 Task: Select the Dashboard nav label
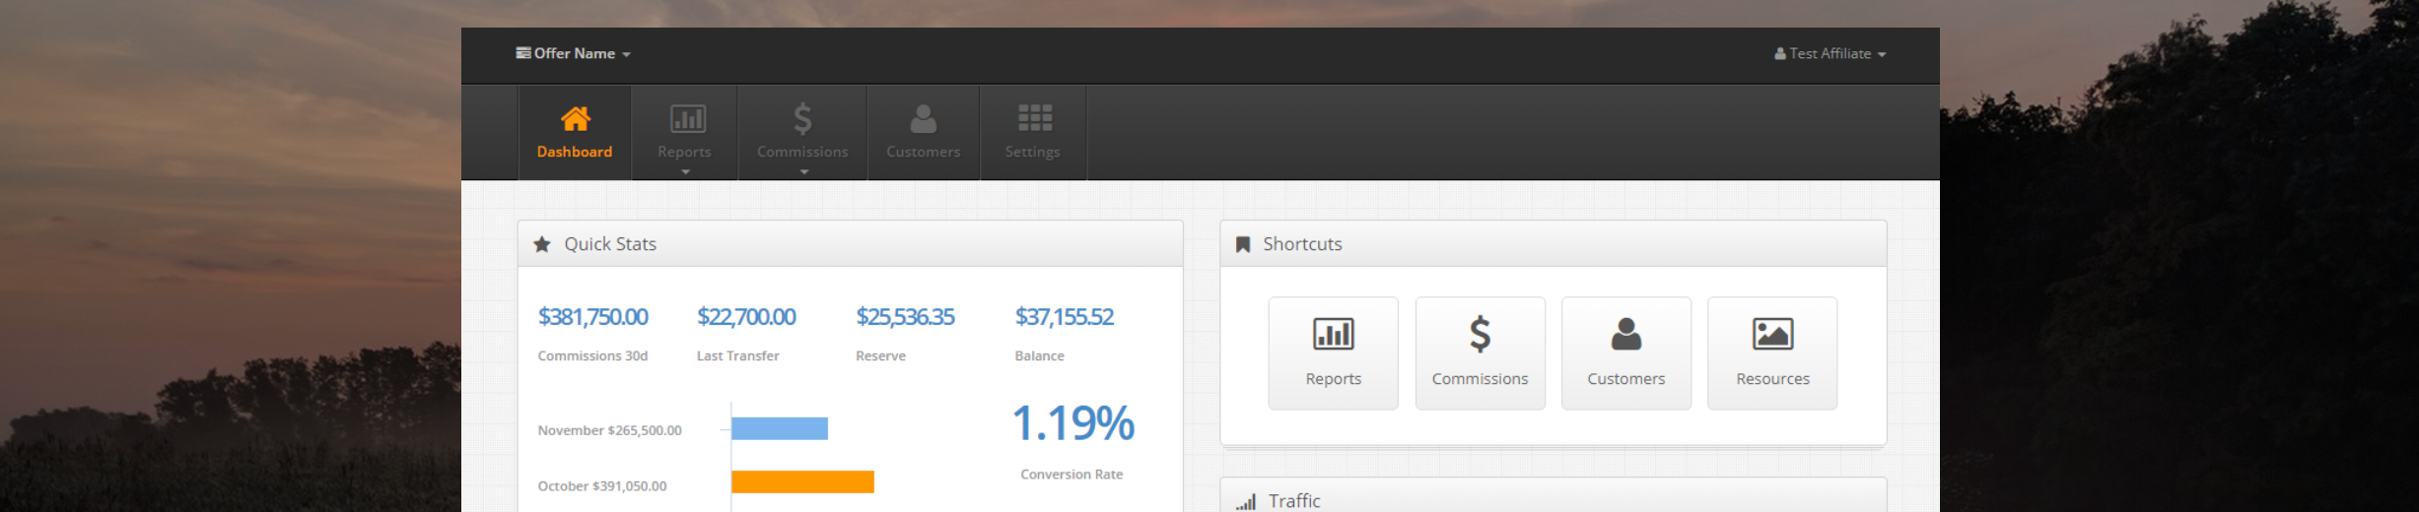click(x=575, y=152)
